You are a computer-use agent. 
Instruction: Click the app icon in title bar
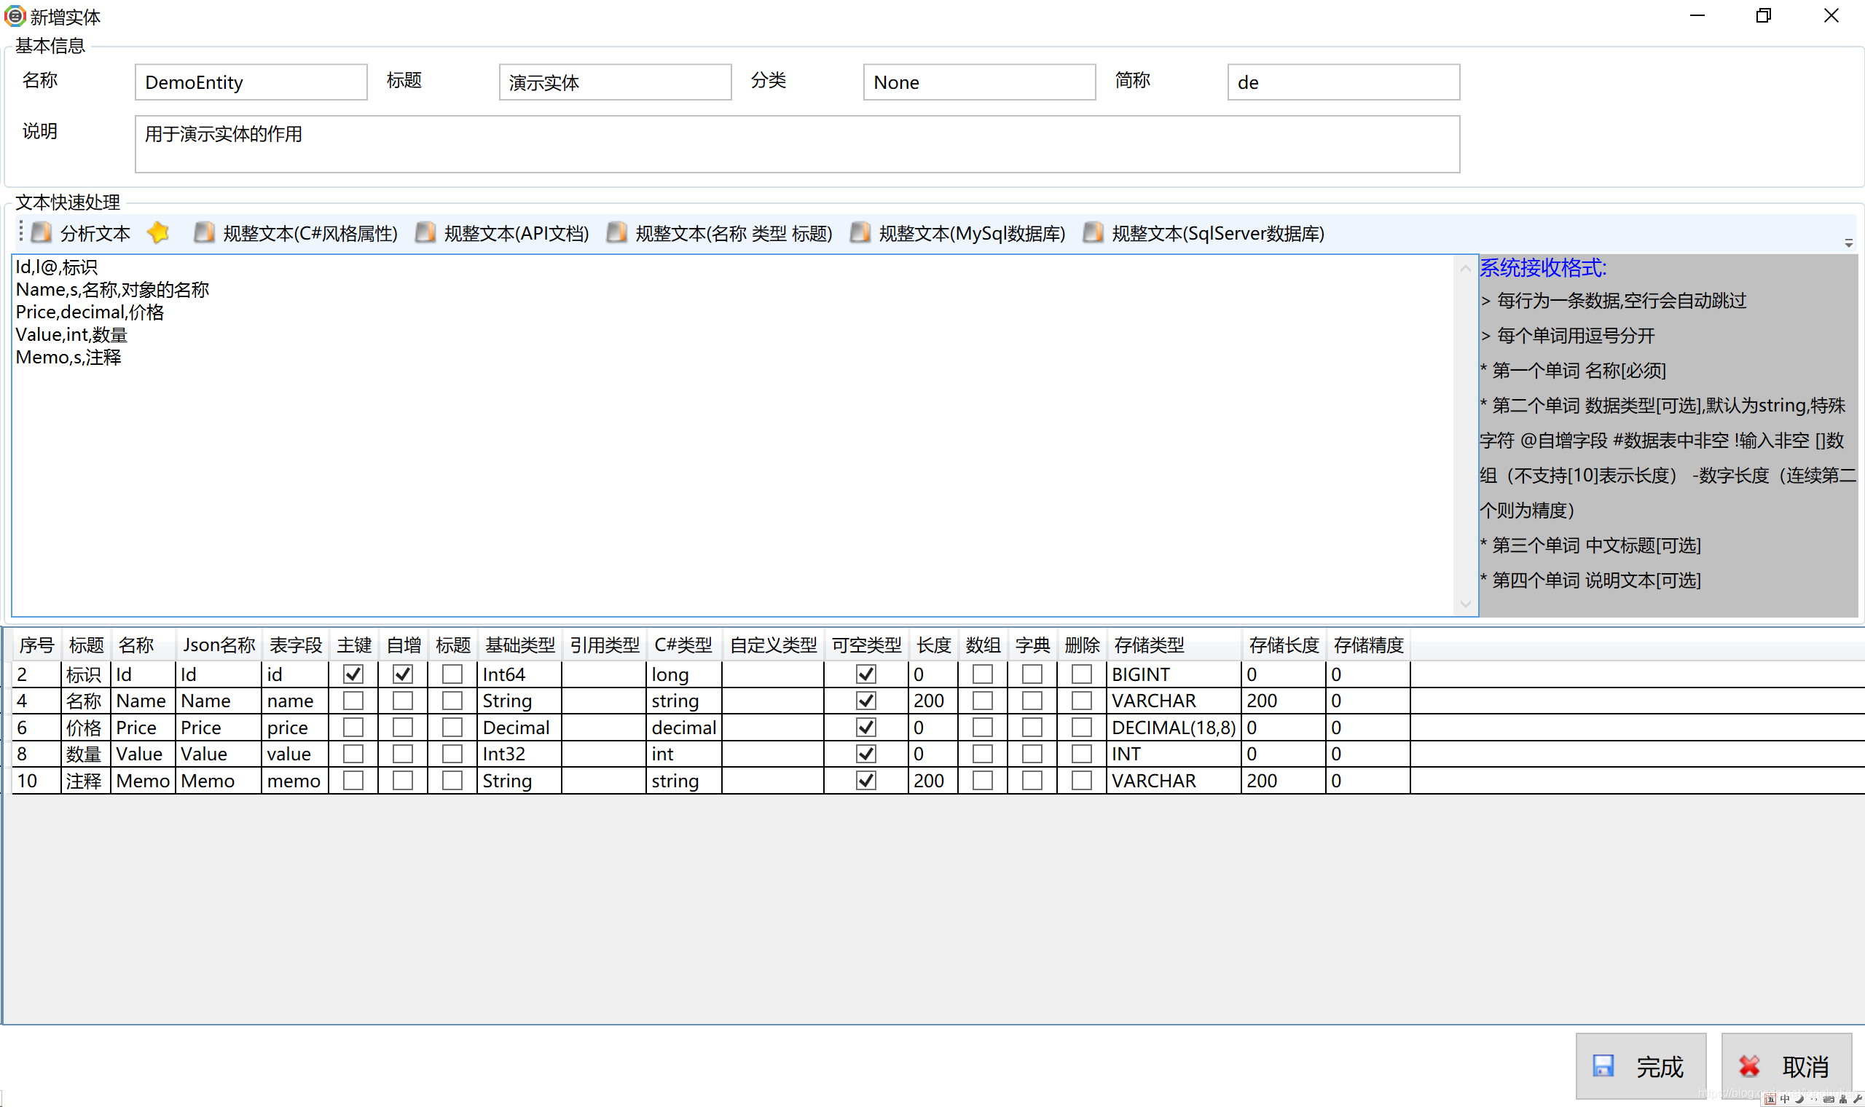[x=15, y=16]
